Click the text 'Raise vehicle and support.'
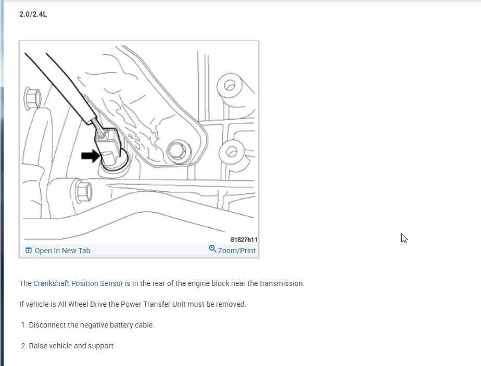 click(x=72, y=346)
